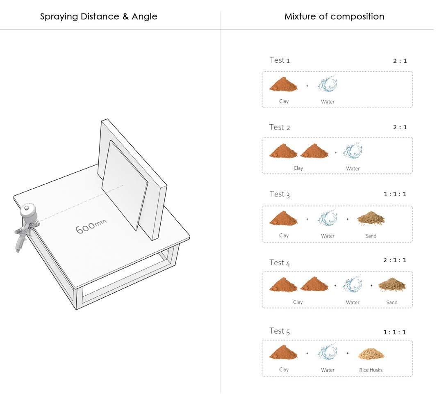Select the Spraying Distance & Angle heading
The height and width of the screenshot is (402, 439).
[x=99, y=17]
